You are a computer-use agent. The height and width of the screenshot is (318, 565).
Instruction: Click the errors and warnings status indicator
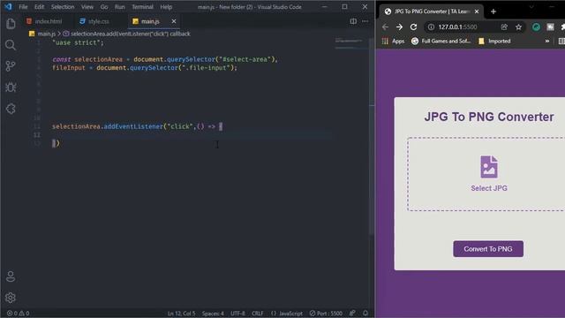pyautogui.click(x=18, y=314)
